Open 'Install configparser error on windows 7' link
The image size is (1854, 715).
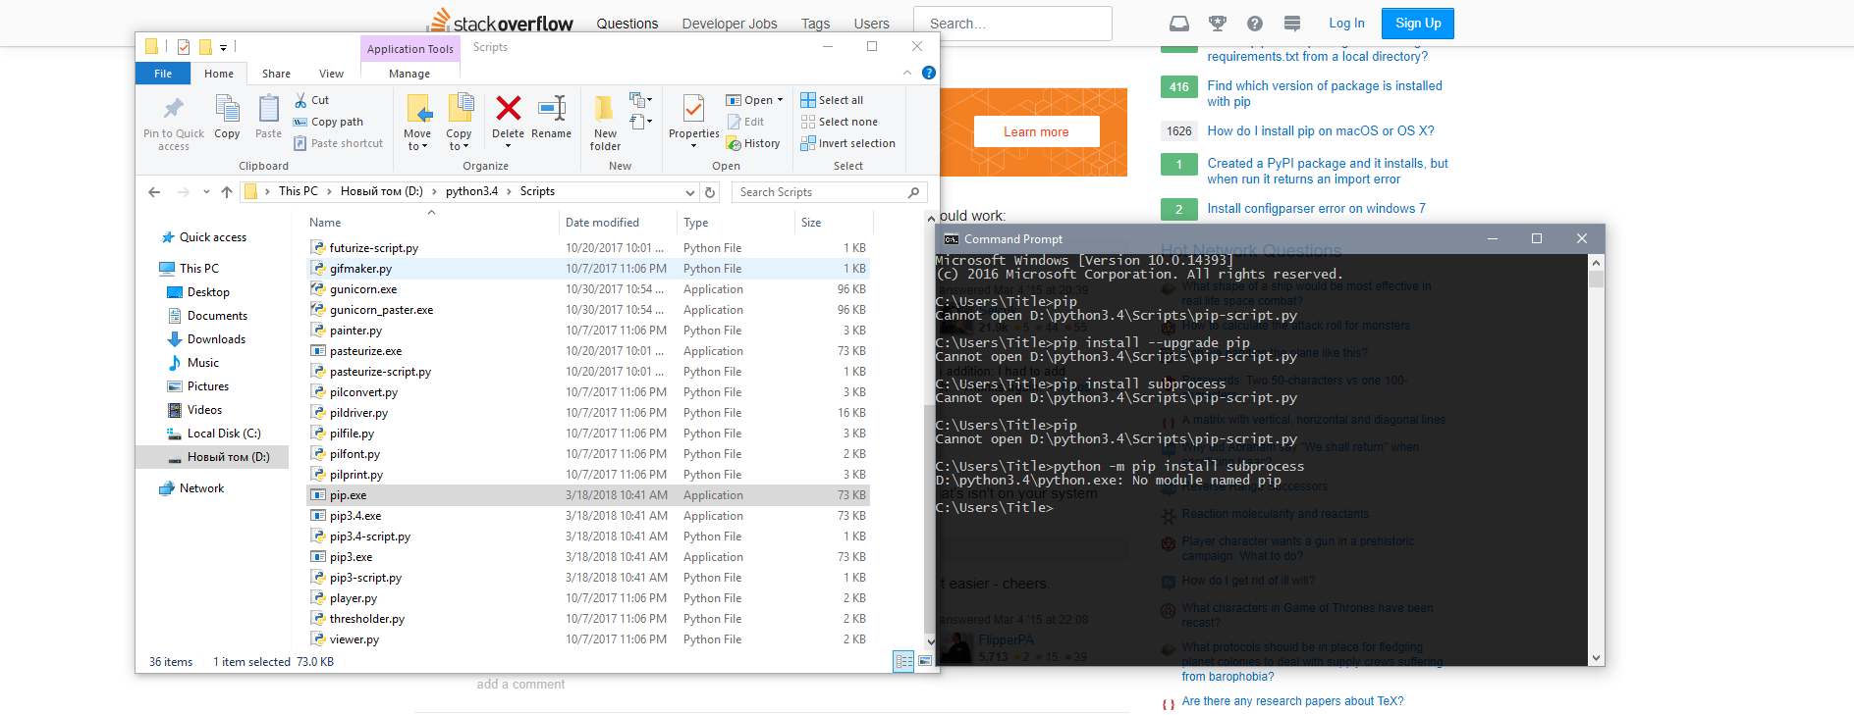tap(1316, 208)
